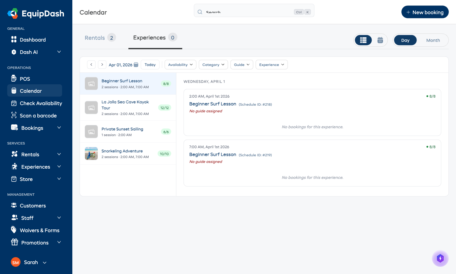Select the POS icon in the sidebar

tap(14, 79)
